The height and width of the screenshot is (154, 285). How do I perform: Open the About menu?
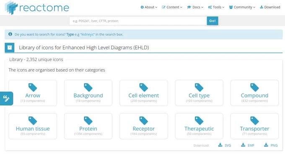coord(149,7)
